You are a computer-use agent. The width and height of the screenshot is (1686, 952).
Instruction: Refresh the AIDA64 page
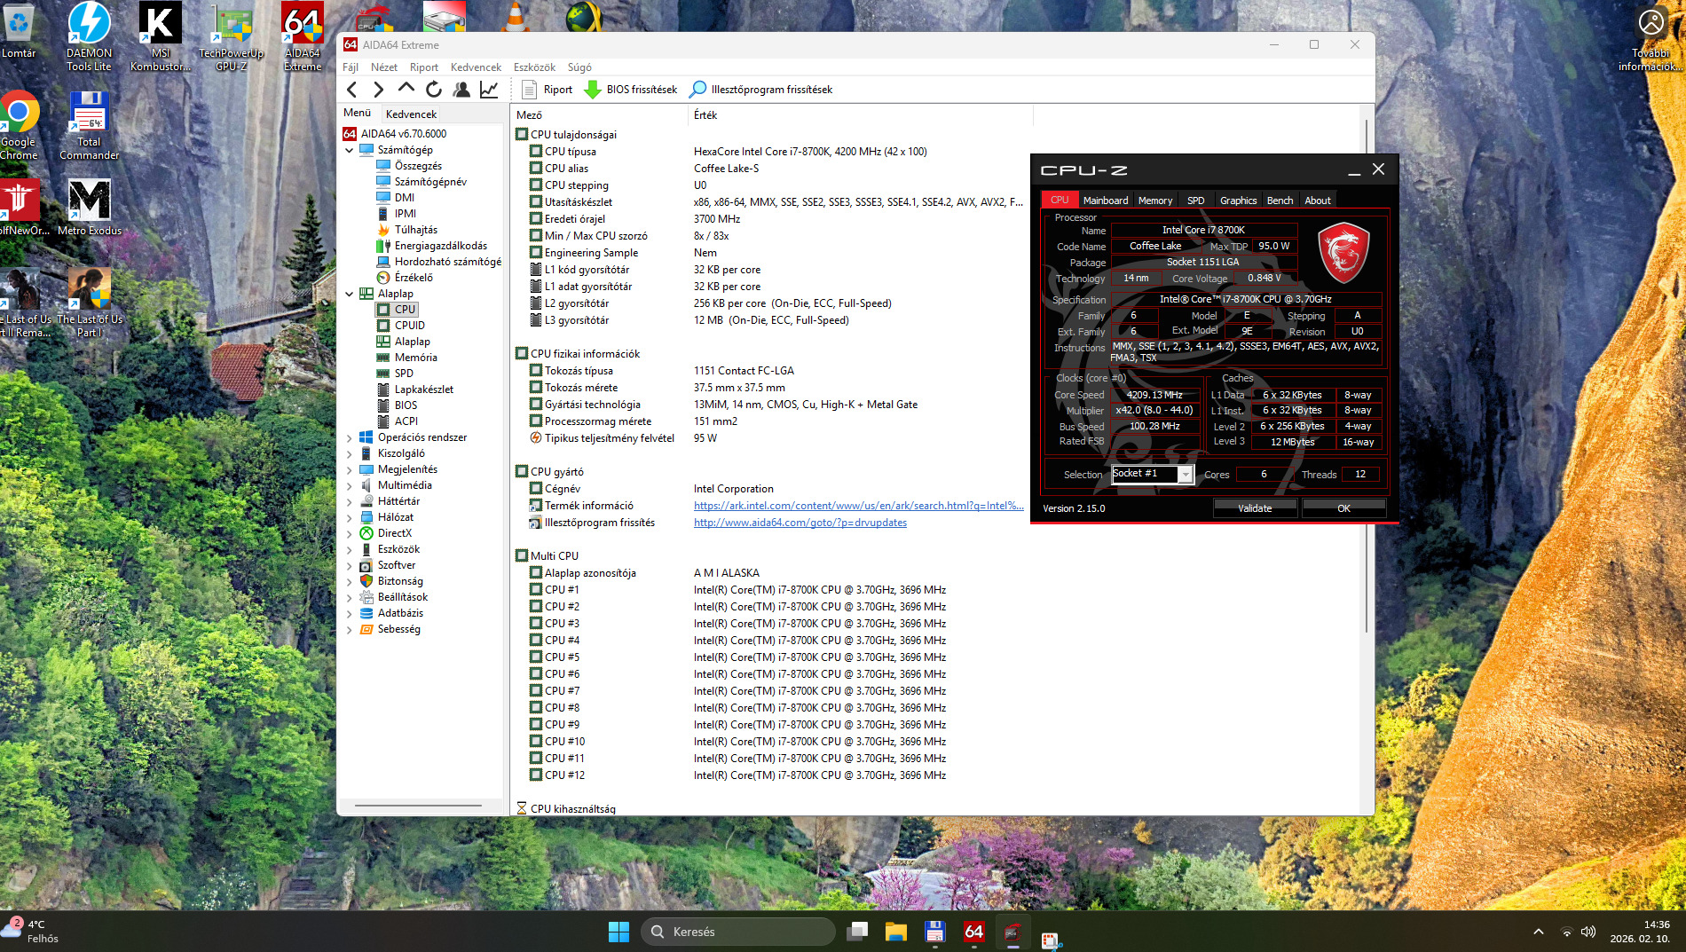(x=434, y=90)
